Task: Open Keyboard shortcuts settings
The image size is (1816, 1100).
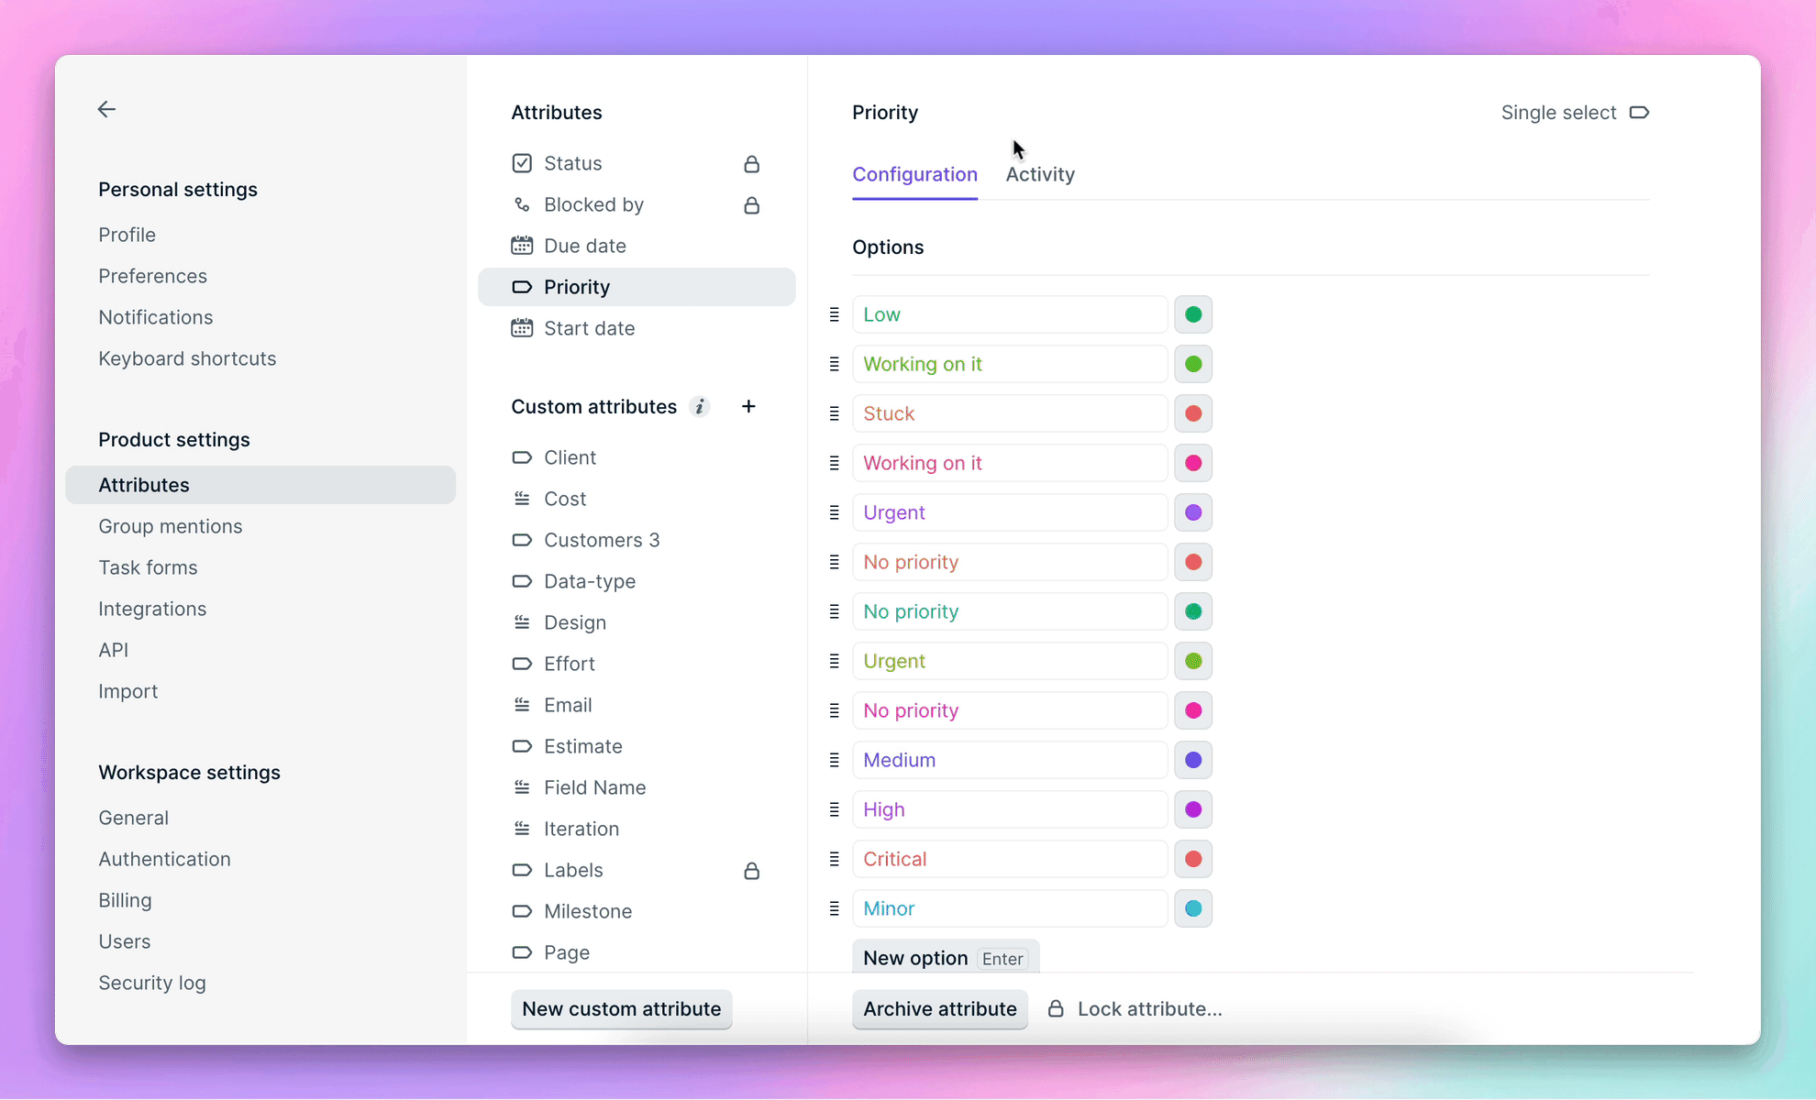Action: tap(187, 358)
